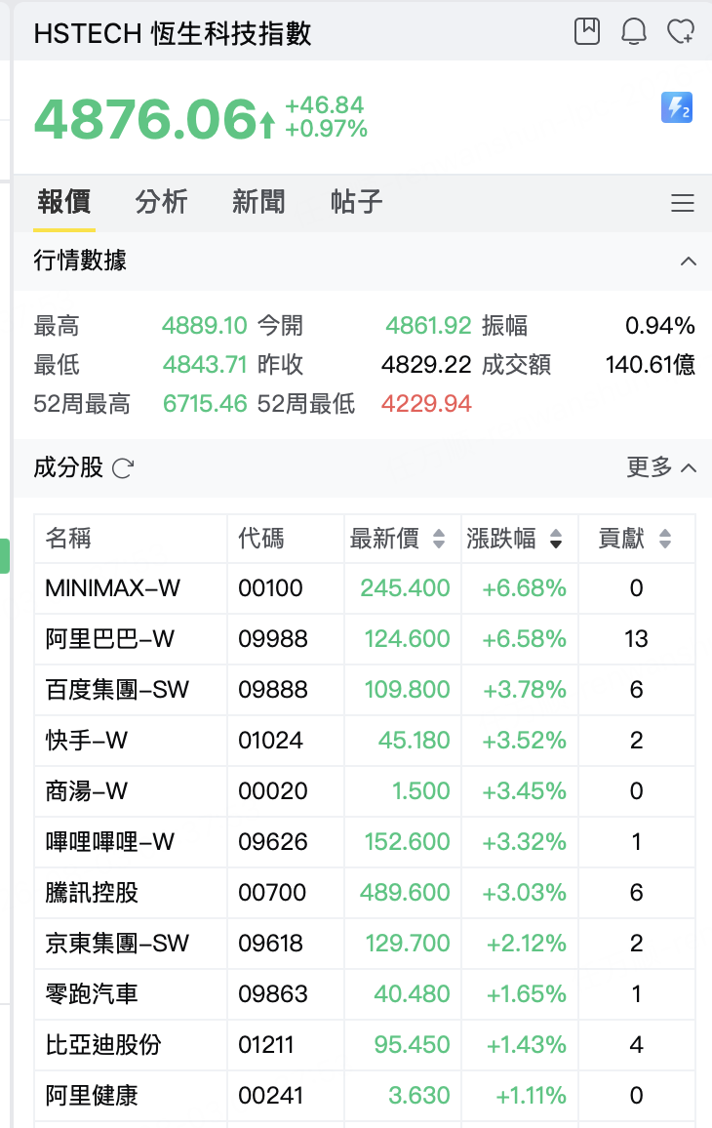The width and height of the screenshot is (712, 1128).
Task: Open the 騰訊控股 stock row
Action: click(365, 893)
